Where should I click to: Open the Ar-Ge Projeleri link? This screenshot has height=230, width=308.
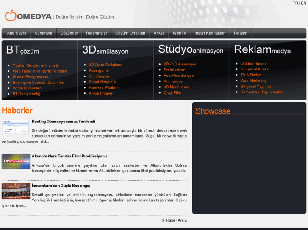point(102,93)
